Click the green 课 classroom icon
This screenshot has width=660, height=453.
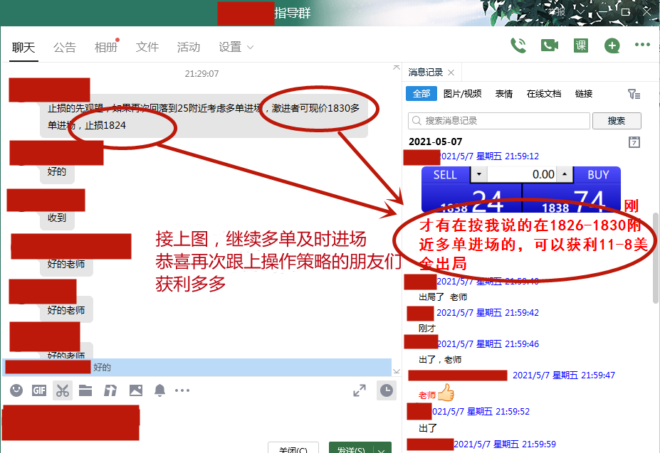click(x=580, y=45)
